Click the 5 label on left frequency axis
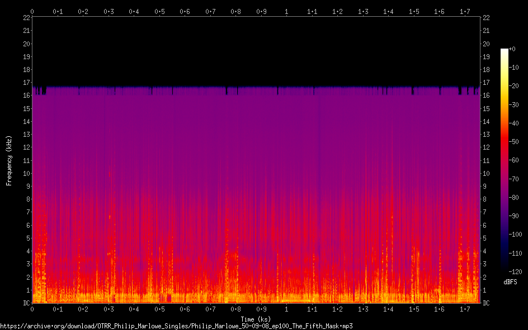 pos(27,238)
